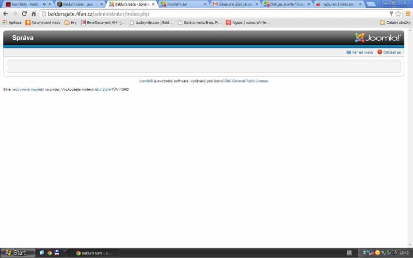Open a new tab button
Screen dimensions: 413x258
(x=371, y=4)
